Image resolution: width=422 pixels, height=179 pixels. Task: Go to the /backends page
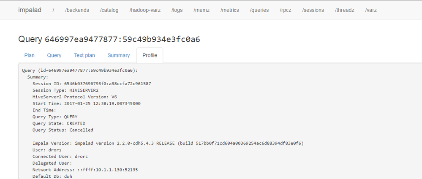77,10
